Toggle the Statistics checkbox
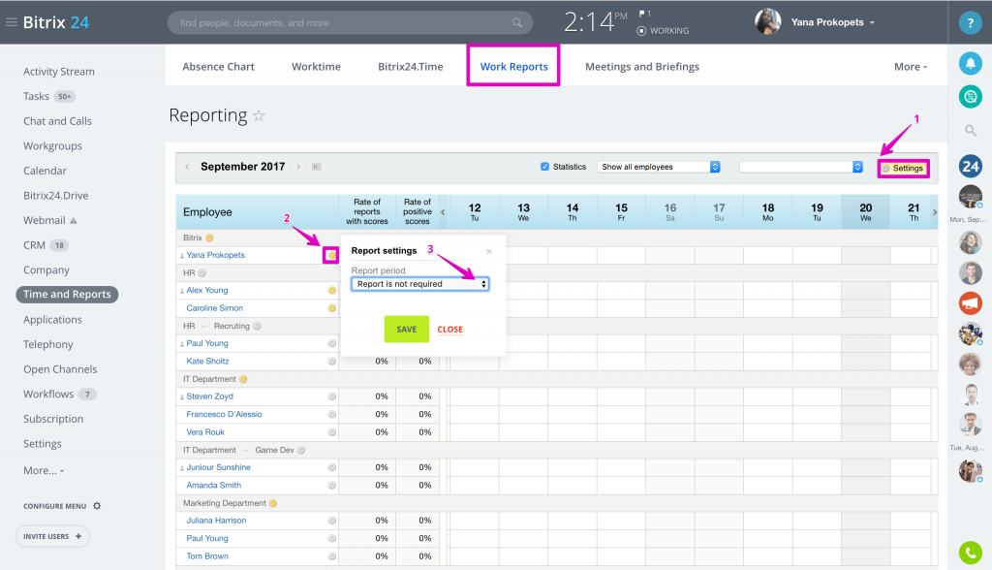This screenshot has height=570, width=992. pos(544,167)
